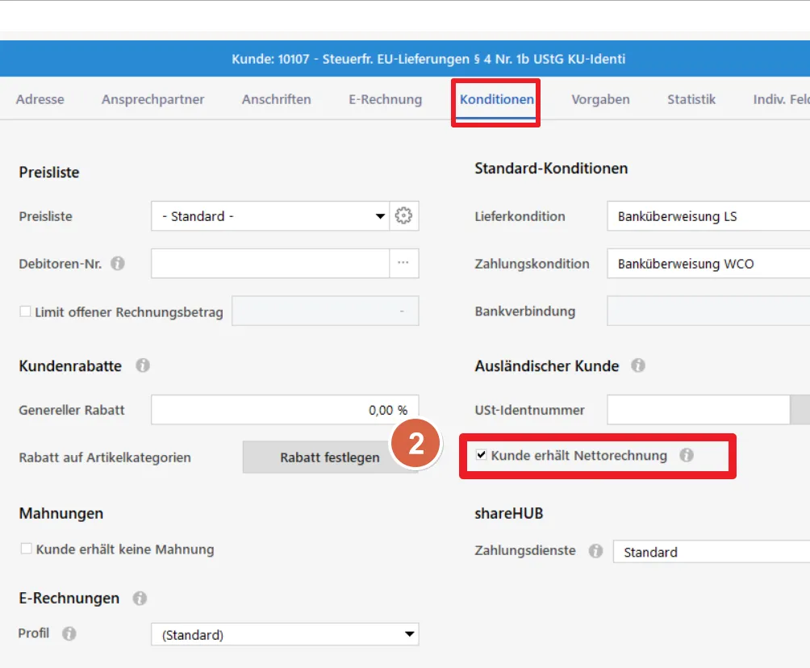Click info icon beside Debitoren-Nr.
The height and width of the screenshot is (668, 810).
pos(118,264)
